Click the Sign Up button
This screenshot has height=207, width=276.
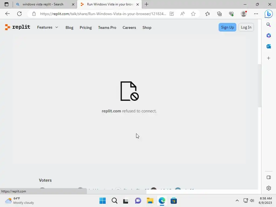[227, 27]
